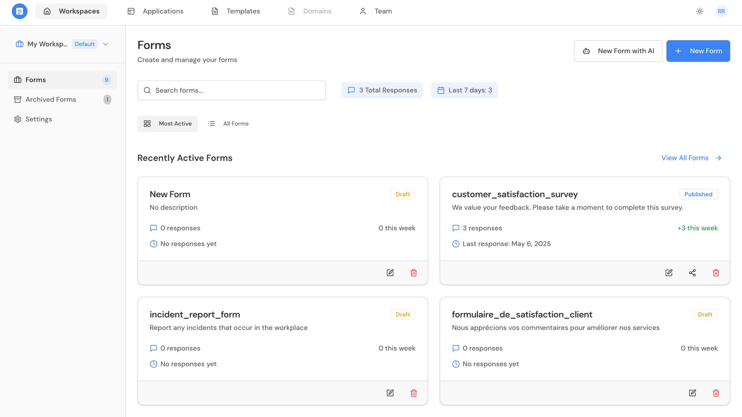Click edit icon on New Form card
742x417 pixels.
(390, 273)
